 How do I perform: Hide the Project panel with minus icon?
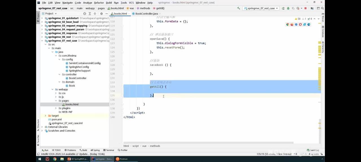tap(107, 13)
